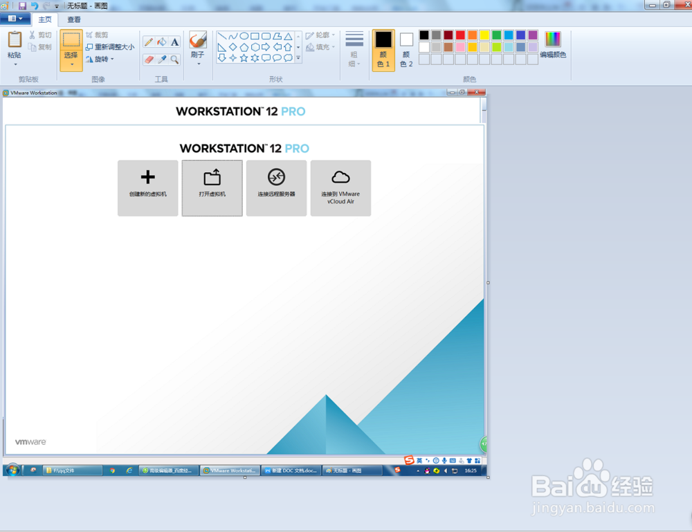Pick the green palette swatch

coord(496,35)
